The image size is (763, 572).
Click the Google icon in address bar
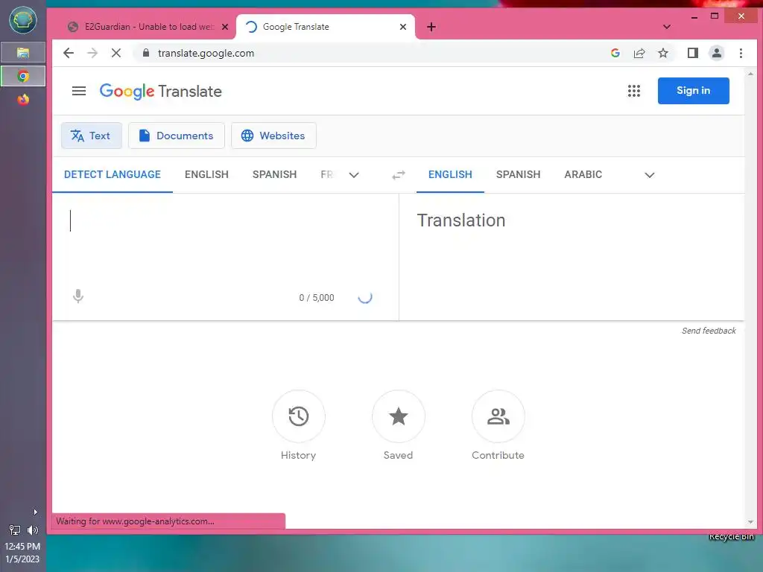pyautogui.click(x=615, y=53)
